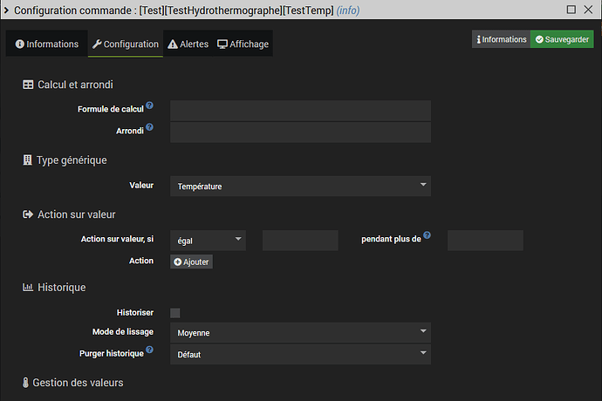Click help icon next to Formule de calcul

(x=149, y=105)
